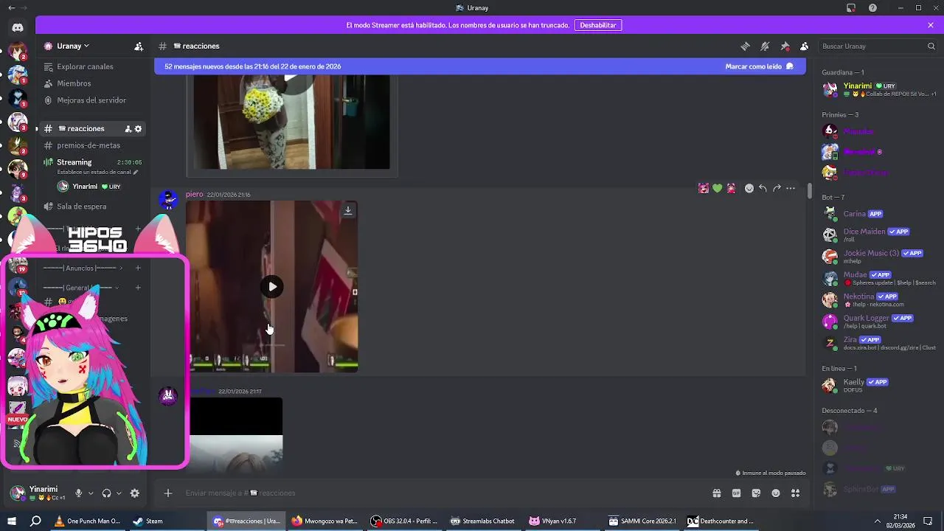Download piero's video attachment
Viewport: 944px width, 531px height.
click(348, 210)
